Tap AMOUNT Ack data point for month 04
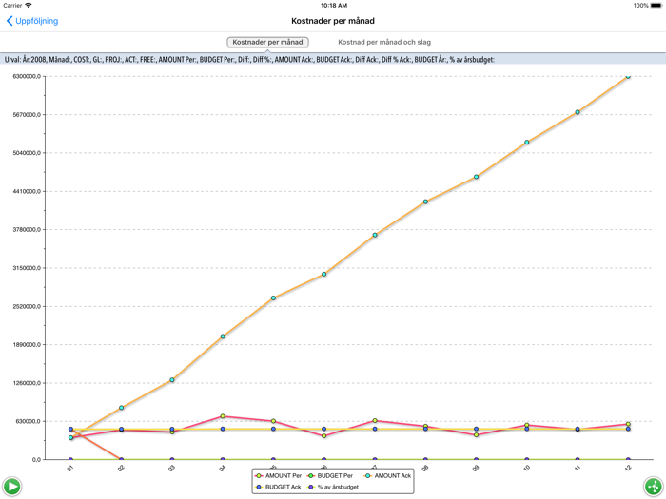This screenshot has height=499, width=666. point(223,336)
